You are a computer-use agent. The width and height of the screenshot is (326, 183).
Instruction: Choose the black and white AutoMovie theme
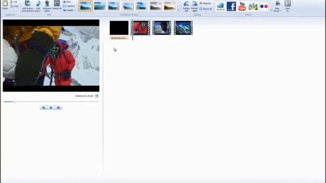[x=155, y=6]
